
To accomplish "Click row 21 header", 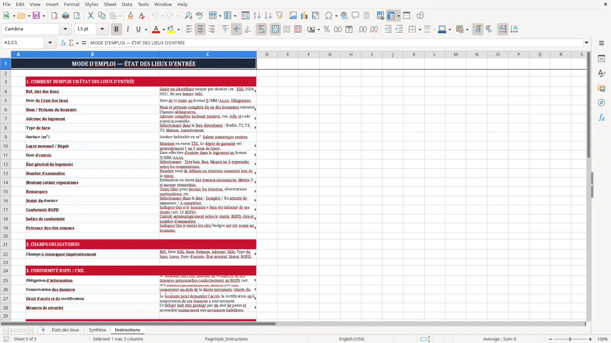I will coord(6,244).
